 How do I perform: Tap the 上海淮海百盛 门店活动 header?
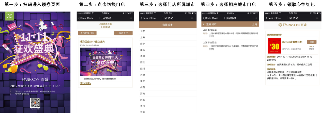[x=105, y=25]
